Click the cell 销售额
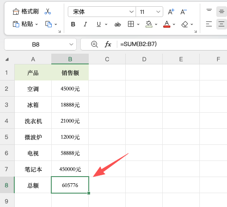This screenshot has height=207, width=227. (x=70, y=72)
